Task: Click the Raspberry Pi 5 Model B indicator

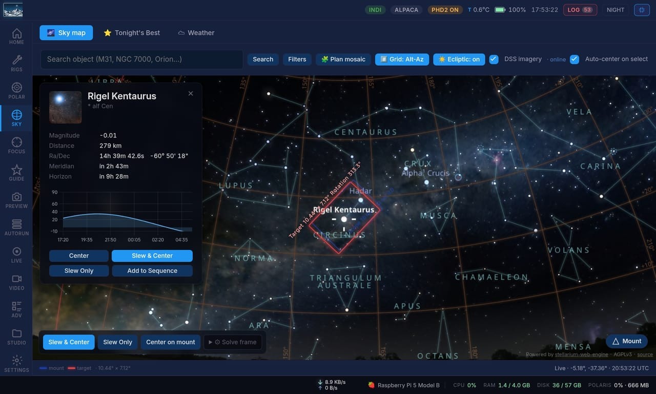Action: tap(404, 385)
